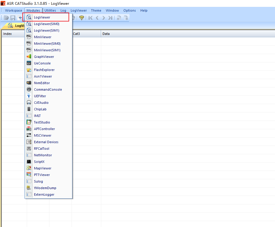Click the open log file toolbar icon
The height and width of the screenshot is (227, 275).
pos(6,18)
